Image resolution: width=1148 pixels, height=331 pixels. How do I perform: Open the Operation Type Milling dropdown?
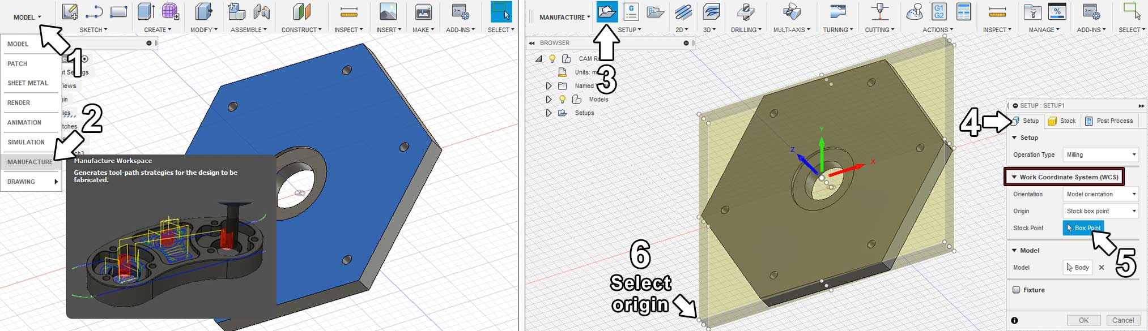click(x=1101, y=154)
